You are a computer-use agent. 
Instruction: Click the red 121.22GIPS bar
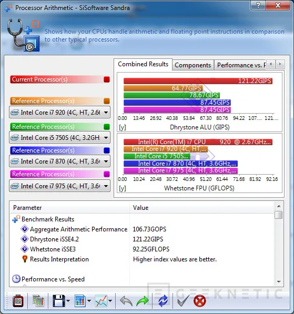[198, 81]
